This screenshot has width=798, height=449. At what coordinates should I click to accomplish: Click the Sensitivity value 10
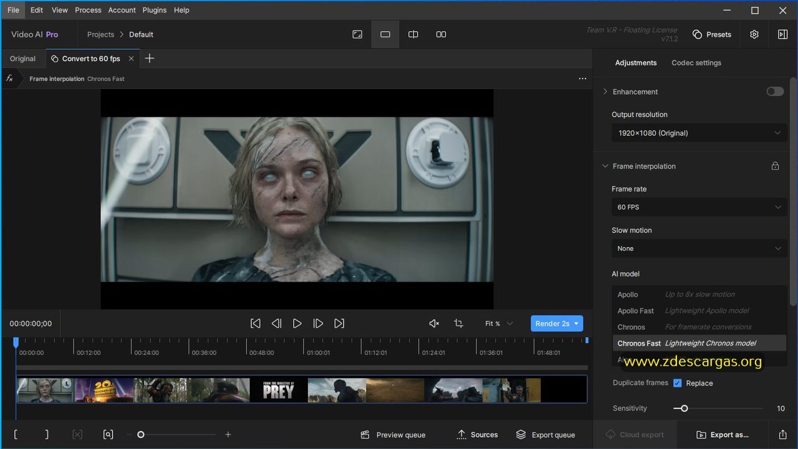[781, 409]
